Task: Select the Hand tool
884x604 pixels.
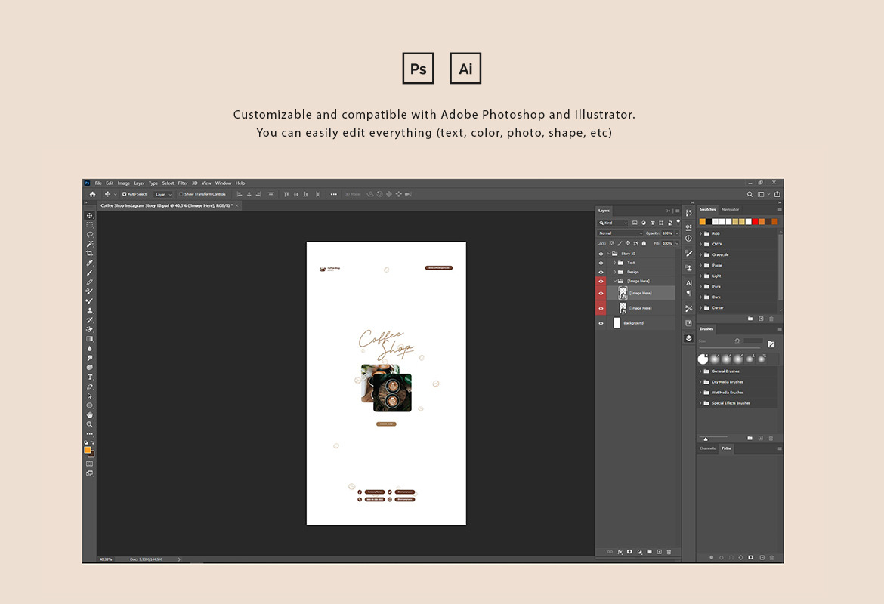Action: [90, 414]
